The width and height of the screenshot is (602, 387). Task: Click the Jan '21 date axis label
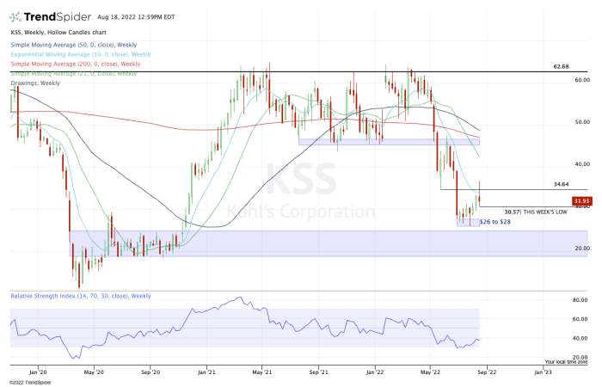click(x=206, y=372)
